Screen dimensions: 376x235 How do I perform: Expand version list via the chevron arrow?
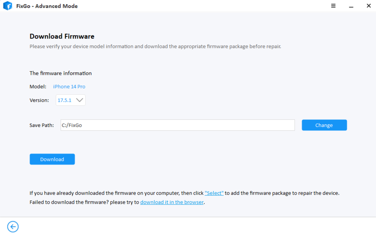(x=80, y=100)
